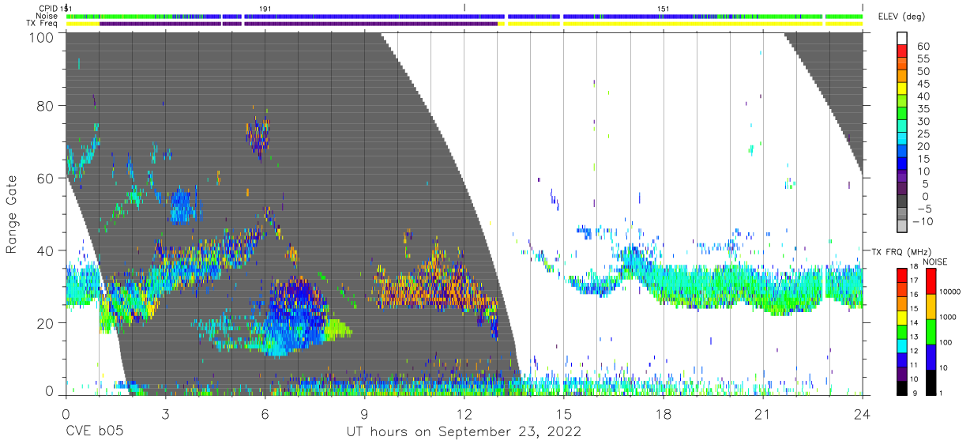Click the UT hours axis tick label 9
The image size is (970, 448).
tap(365, 413)
